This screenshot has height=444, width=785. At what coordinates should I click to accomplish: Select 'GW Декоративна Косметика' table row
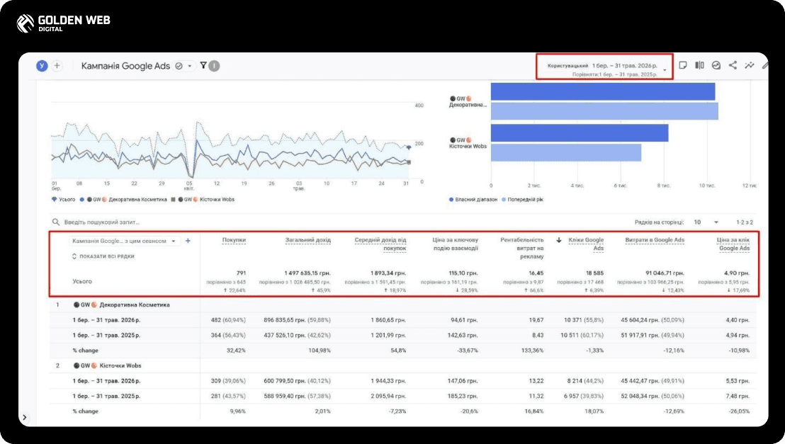[x=121, y=304]
